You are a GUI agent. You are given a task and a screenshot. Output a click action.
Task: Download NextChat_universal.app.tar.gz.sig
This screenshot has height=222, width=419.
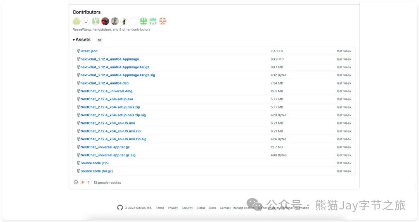click(108, 155)
